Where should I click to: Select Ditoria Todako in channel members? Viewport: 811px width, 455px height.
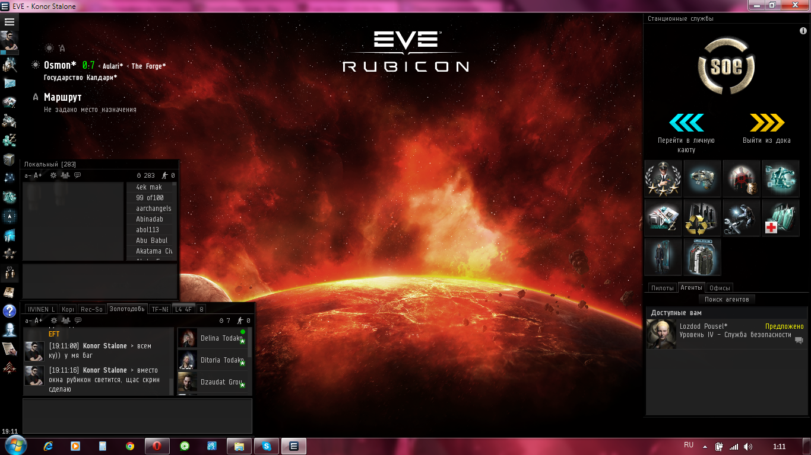[212, 360]
